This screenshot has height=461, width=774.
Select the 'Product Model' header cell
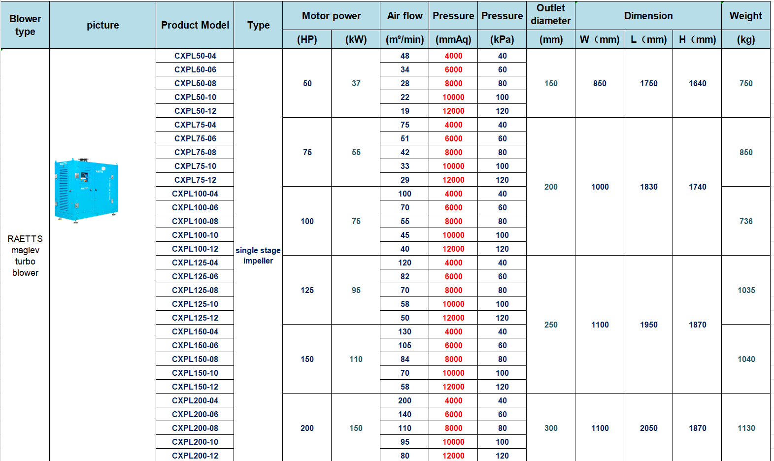click(195, 25)
